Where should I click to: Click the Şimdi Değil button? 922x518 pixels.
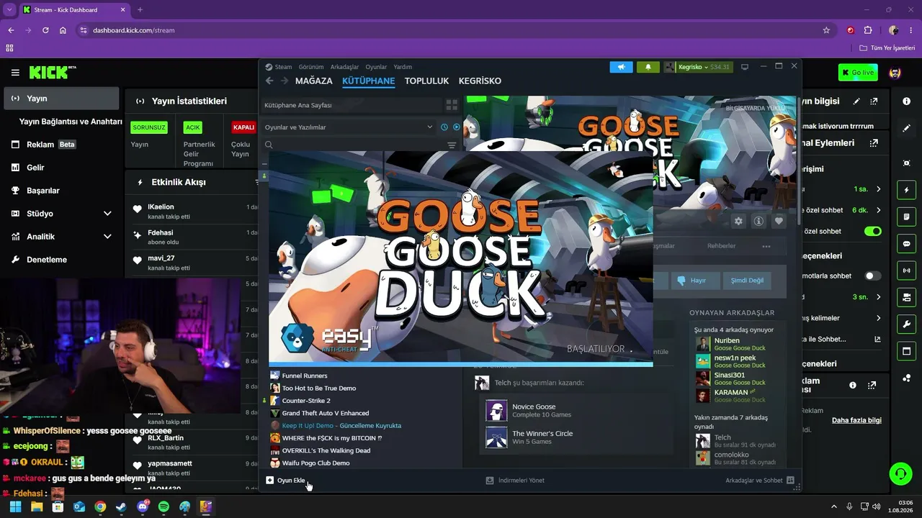[747, 281]
